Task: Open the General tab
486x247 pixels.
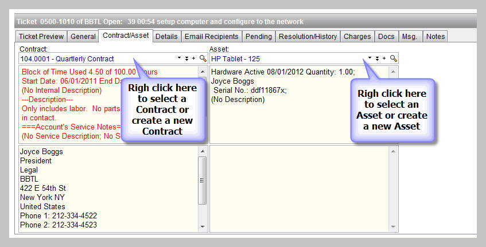Action: 83,37
